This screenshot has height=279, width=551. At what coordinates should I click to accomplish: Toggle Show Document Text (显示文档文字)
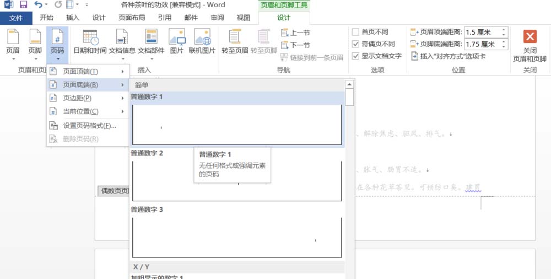(355, 56)
